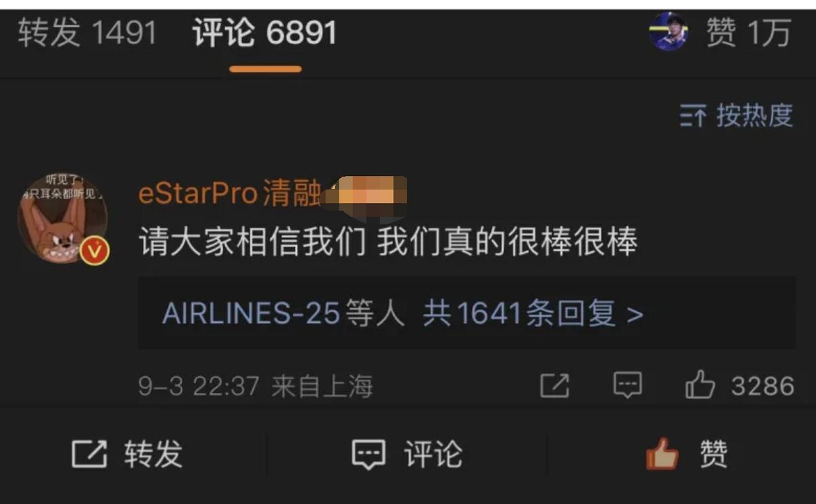Open the AIRLINES-25 replier name
The image size is (816, 504).
[x=251, y=314]
